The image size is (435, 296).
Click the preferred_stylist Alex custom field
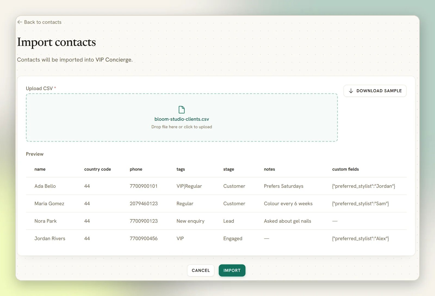pos(361,238)
